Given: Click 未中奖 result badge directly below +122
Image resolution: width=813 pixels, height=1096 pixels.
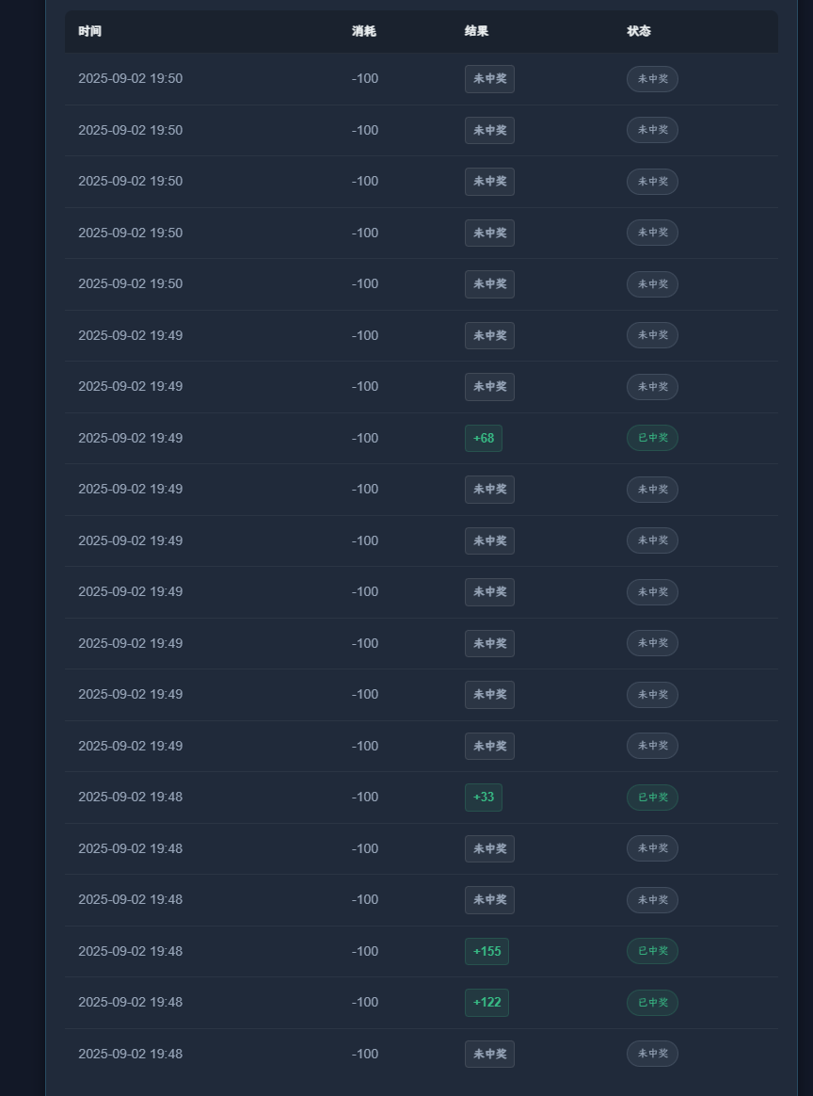Looking at the screenshot, I should point(489,1054).
